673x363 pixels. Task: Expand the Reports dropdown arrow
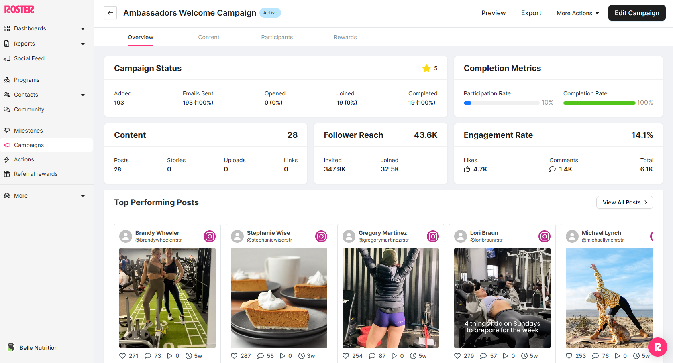tap(83, 44)
